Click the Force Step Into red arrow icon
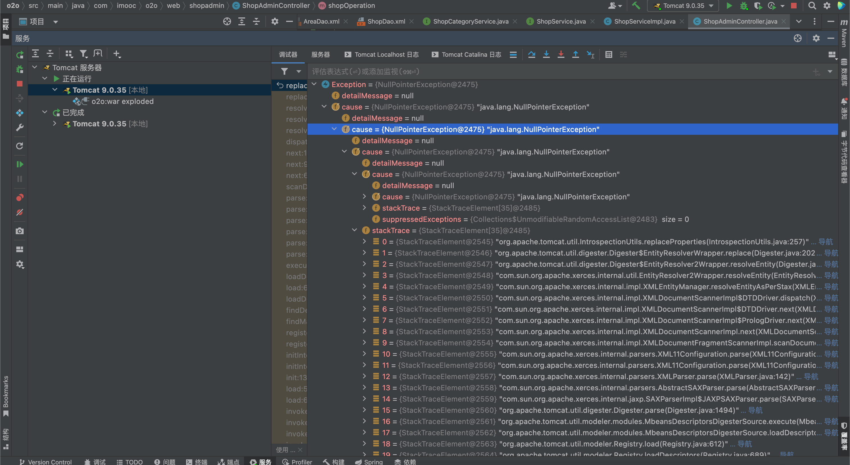This screenshot has width=850, height=465. pyautogui.click(x=561, y=54)
